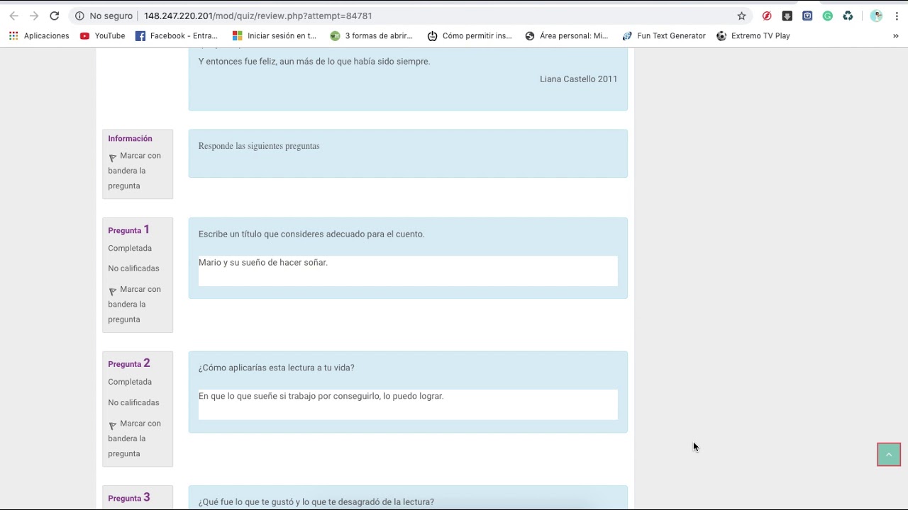Click the 'Pregunta 1' heading
Viewport: 908px width, 510px height.
coord(128,229)
